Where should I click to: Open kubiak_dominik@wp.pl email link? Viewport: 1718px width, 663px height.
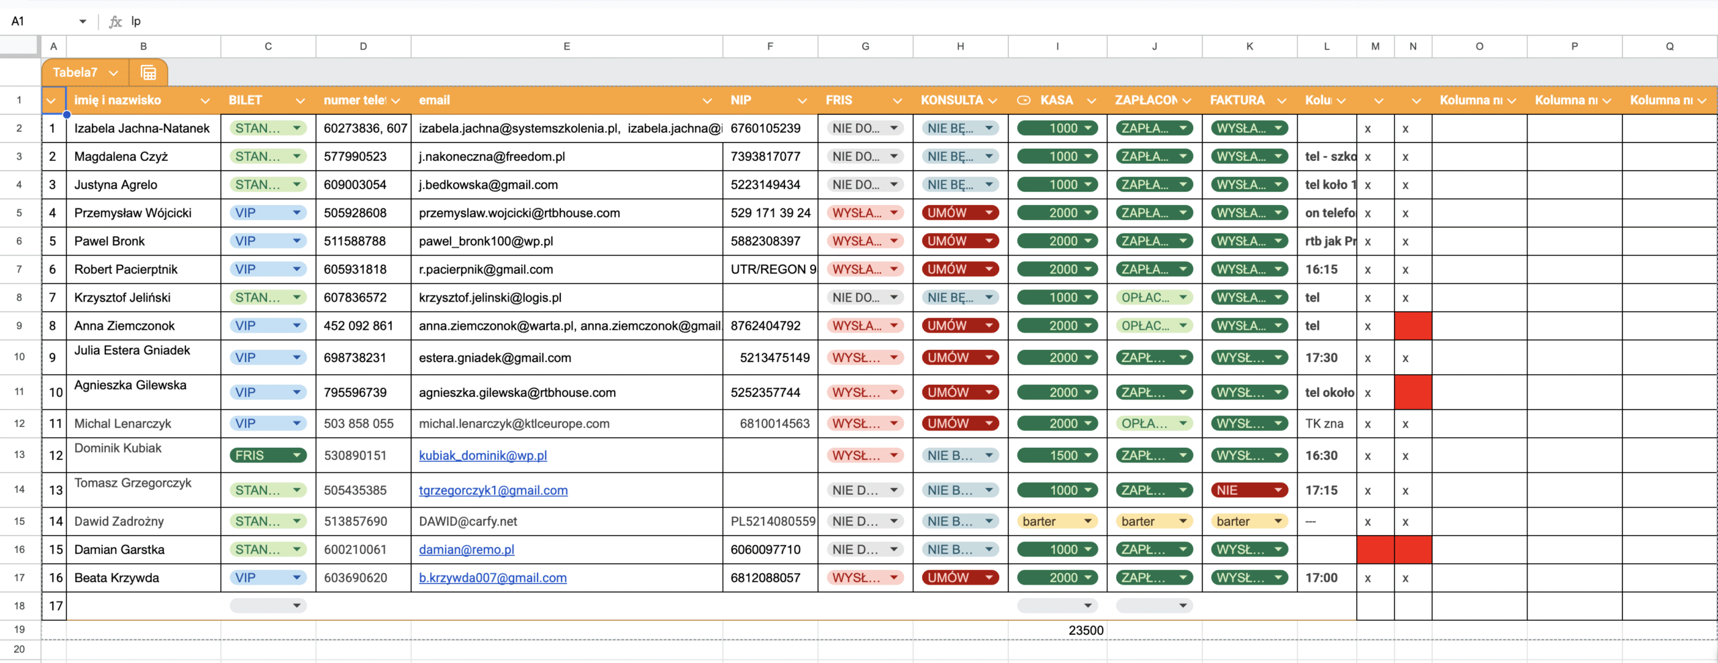[x=483, y=455]
